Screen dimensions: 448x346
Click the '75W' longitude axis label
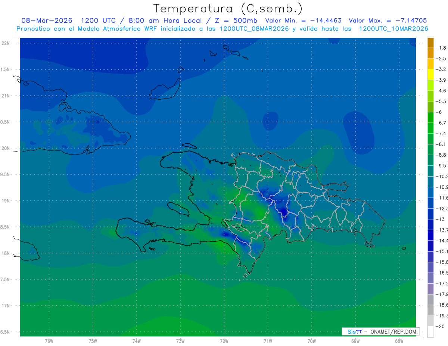[93, 341]
